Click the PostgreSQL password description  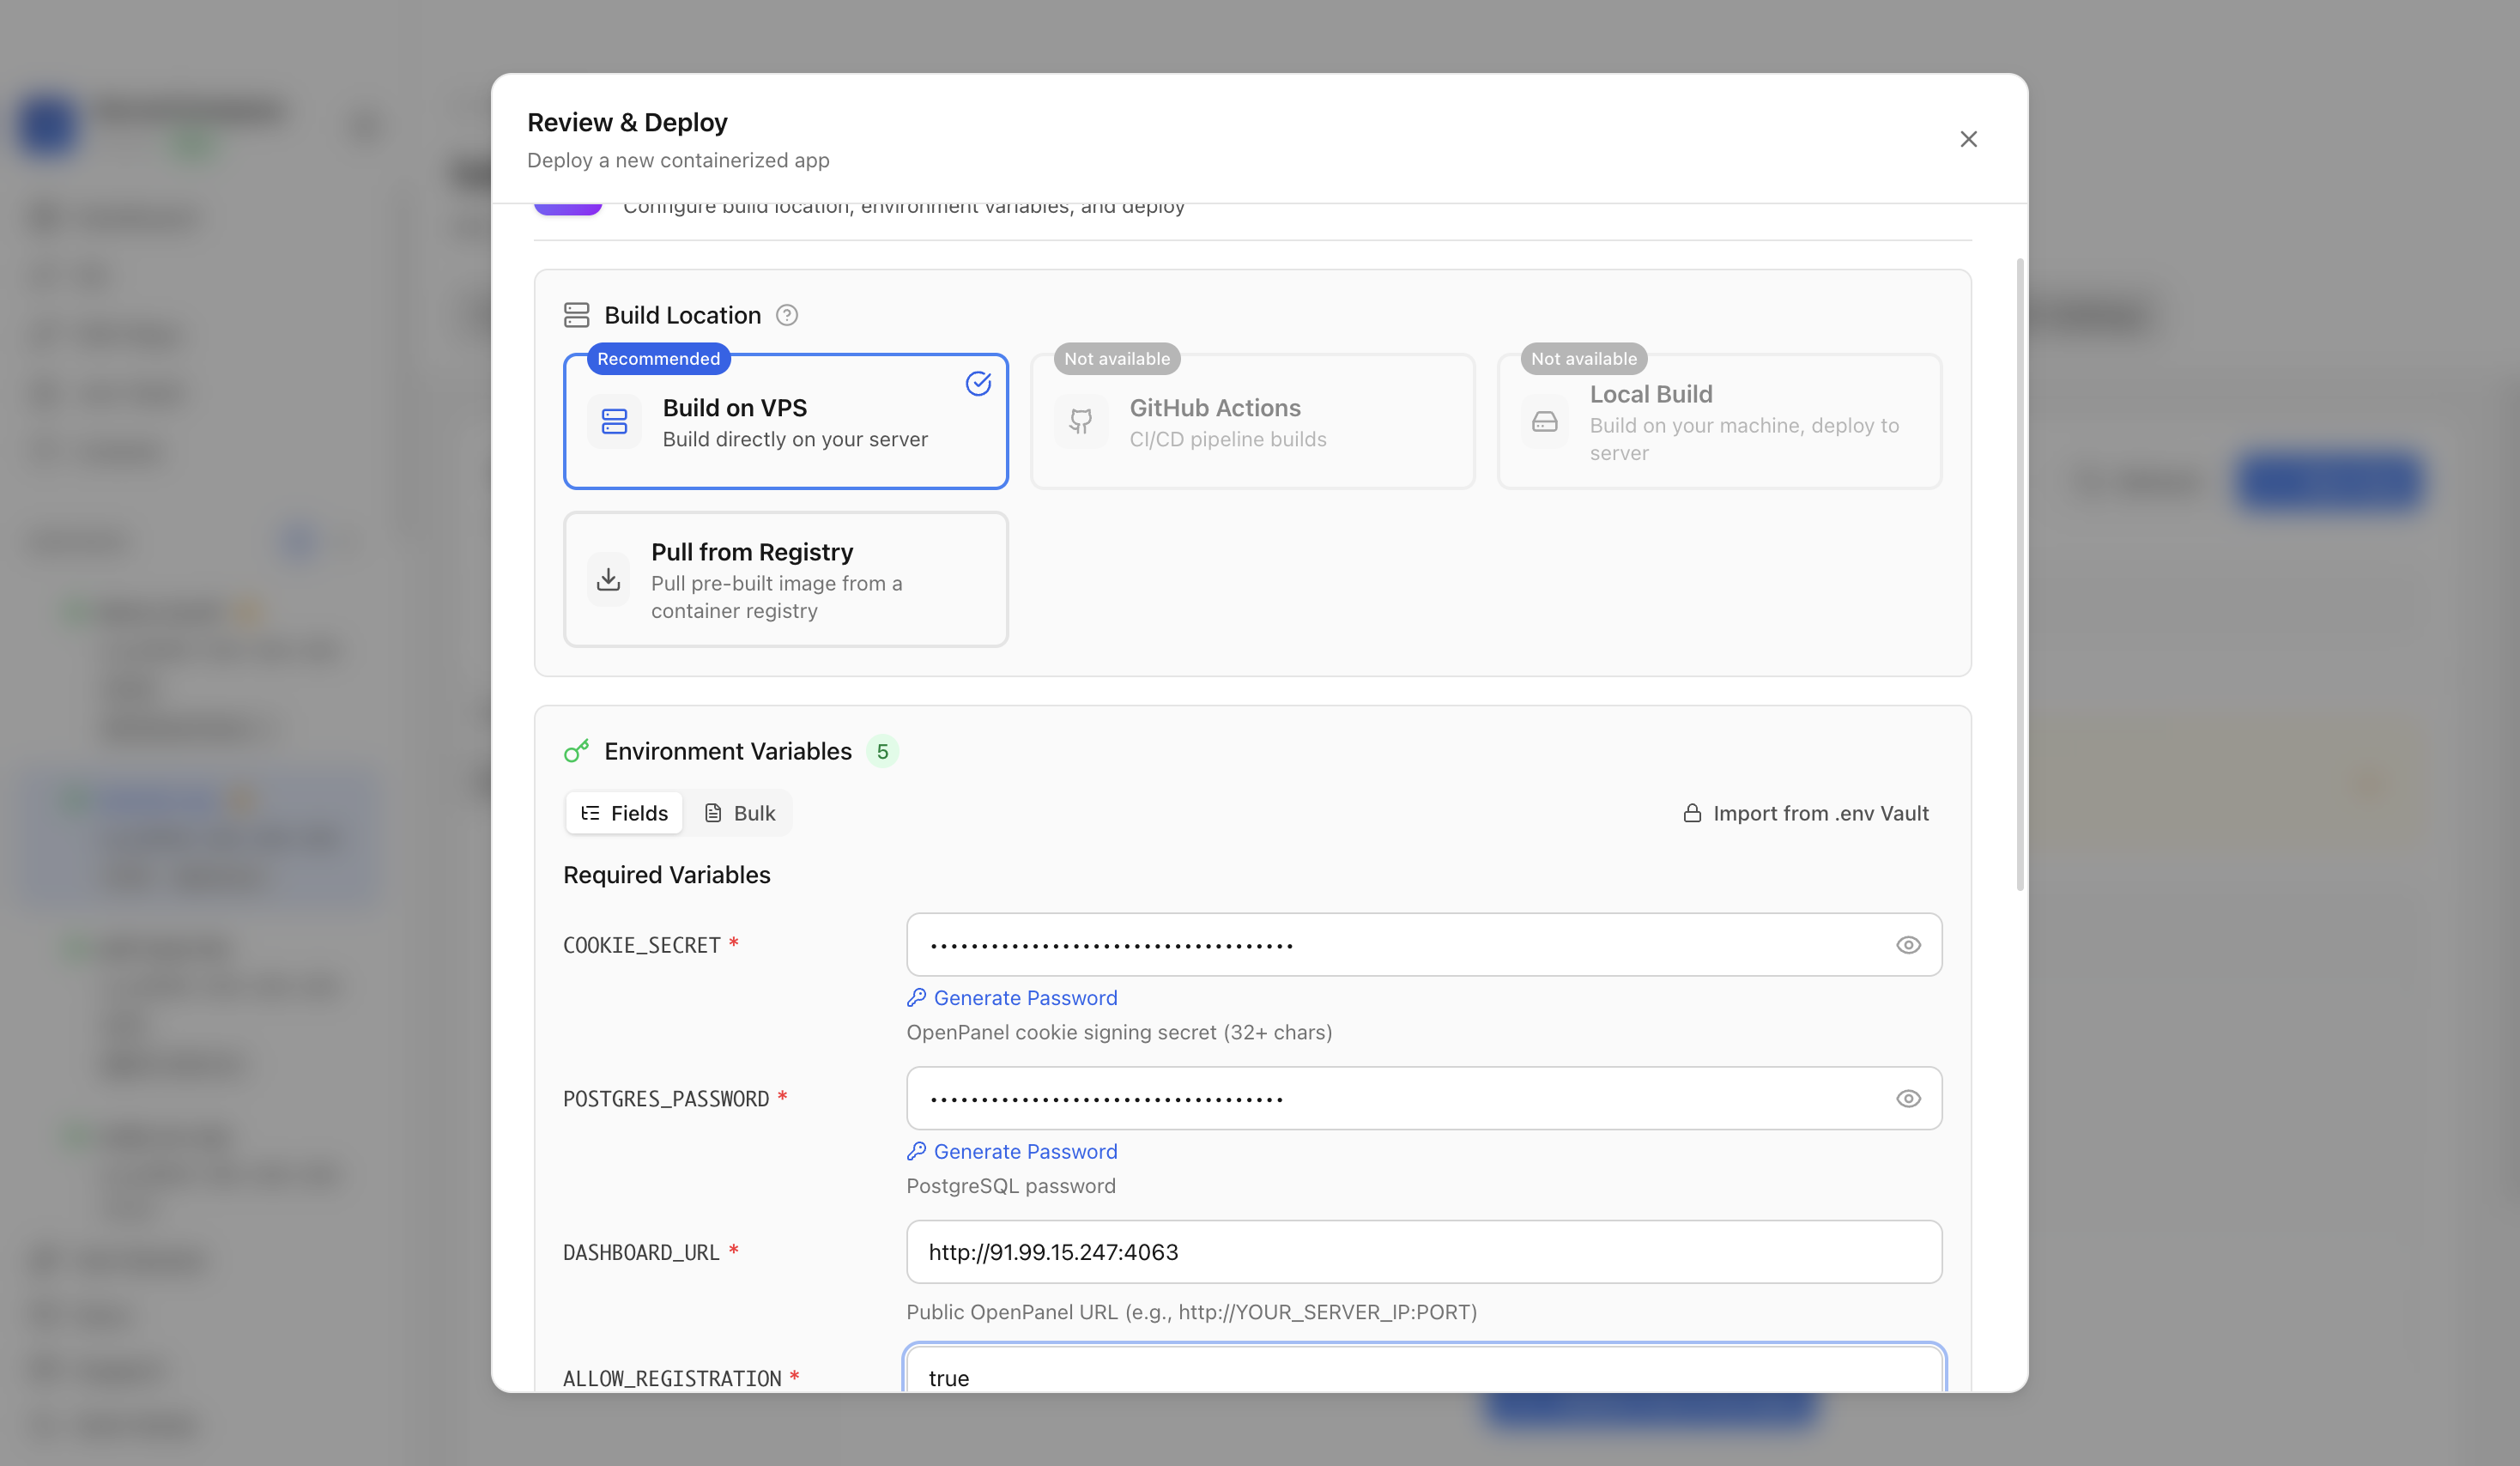1011,1186
